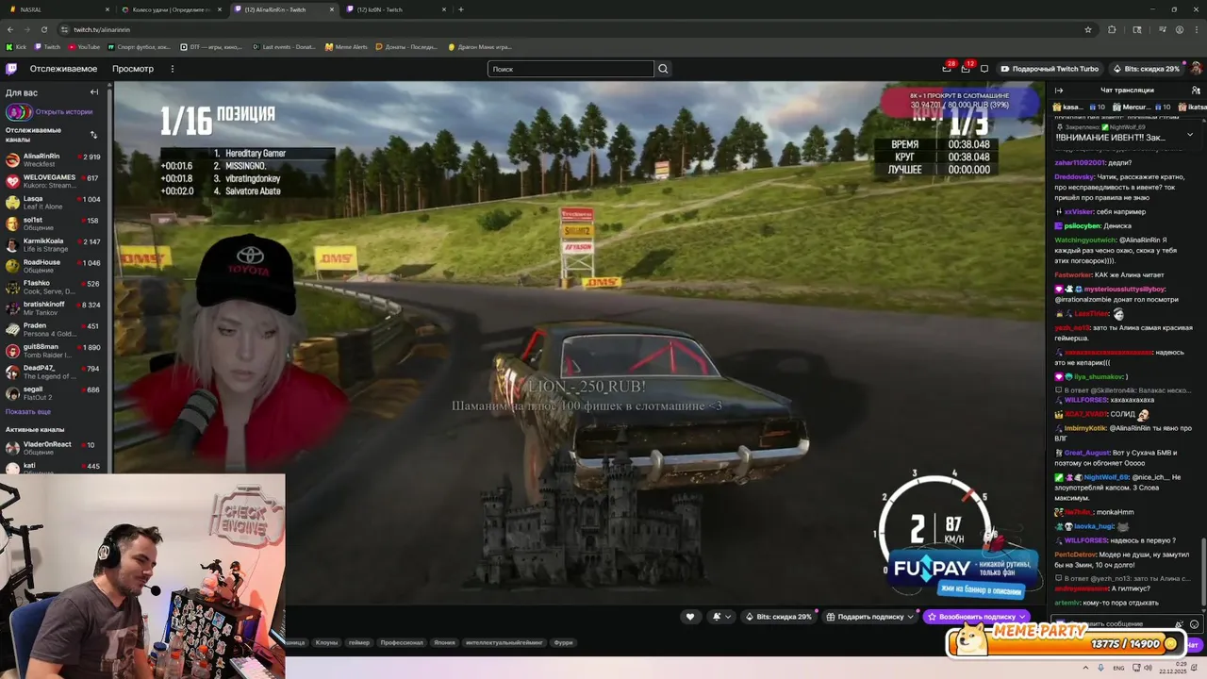
Task: Open the Twitch more options (three dots) menu
Action: [172, 68]
